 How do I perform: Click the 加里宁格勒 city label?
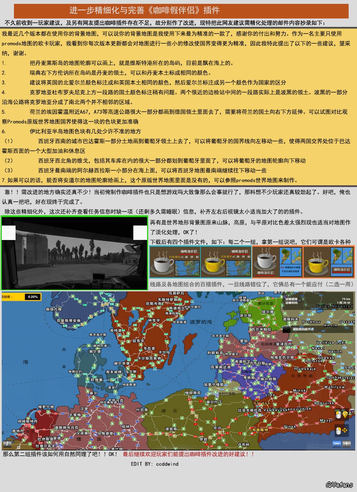click(214, 385)
